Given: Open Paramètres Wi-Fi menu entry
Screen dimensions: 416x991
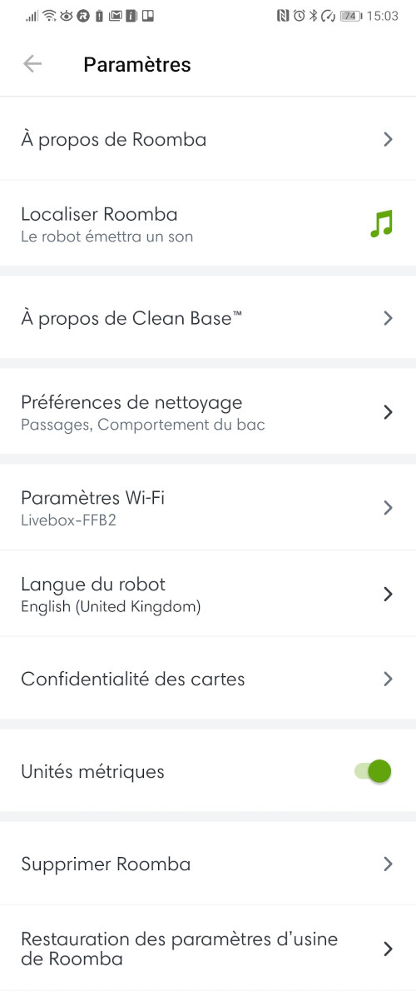Looking at the screenshot, I should tap(208, 507).
